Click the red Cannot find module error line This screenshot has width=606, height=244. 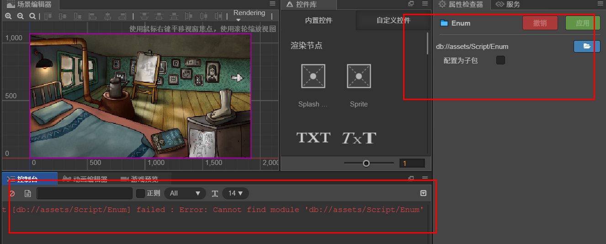click(213, 210)
